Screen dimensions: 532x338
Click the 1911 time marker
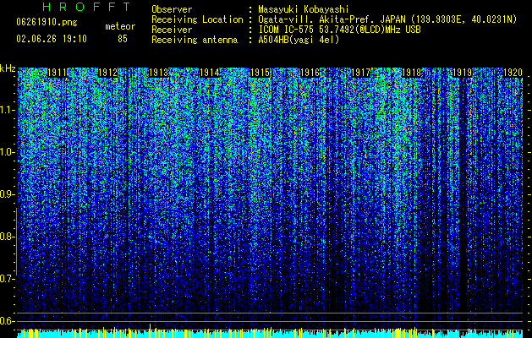tap(57, 73)
